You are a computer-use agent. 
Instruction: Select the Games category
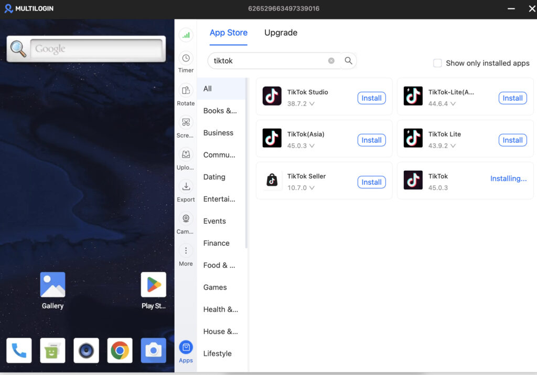coord(215,287)
